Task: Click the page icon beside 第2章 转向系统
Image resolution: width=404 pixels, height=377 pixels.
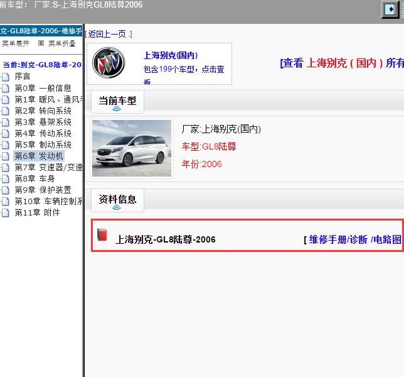Action: [6, 111]
